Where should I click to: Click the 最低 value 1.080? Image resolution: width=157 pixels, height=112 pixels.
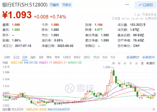pyautogui.click(x=16, y=30)
